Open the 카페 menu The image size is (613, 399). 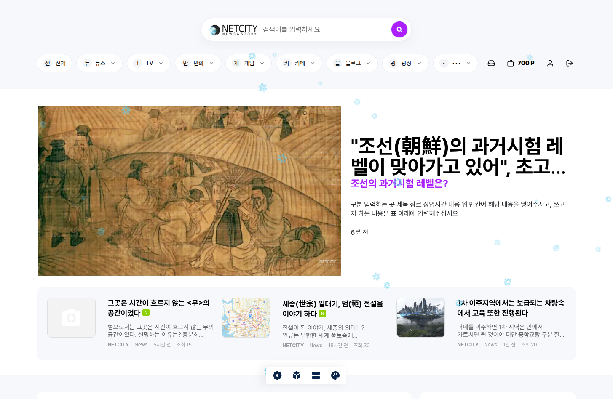coord(299,63)
